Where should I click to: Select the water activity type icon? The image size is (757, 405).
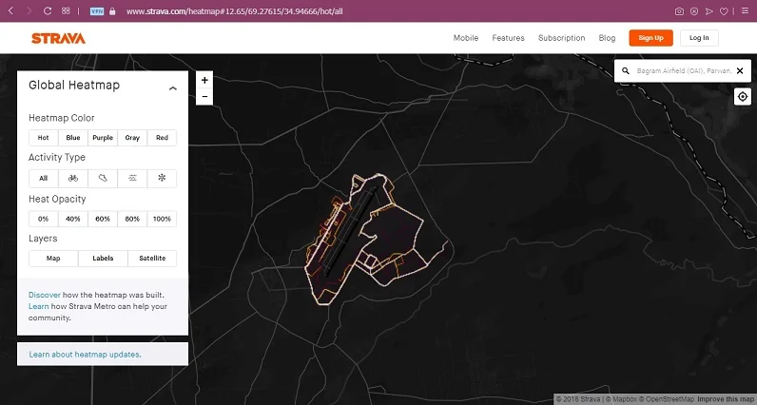tap(132, 178)
